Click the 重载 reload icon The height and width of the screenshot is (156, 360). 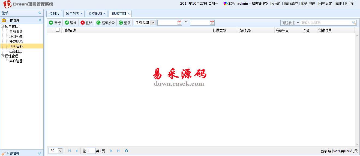(x=121, y=23)
